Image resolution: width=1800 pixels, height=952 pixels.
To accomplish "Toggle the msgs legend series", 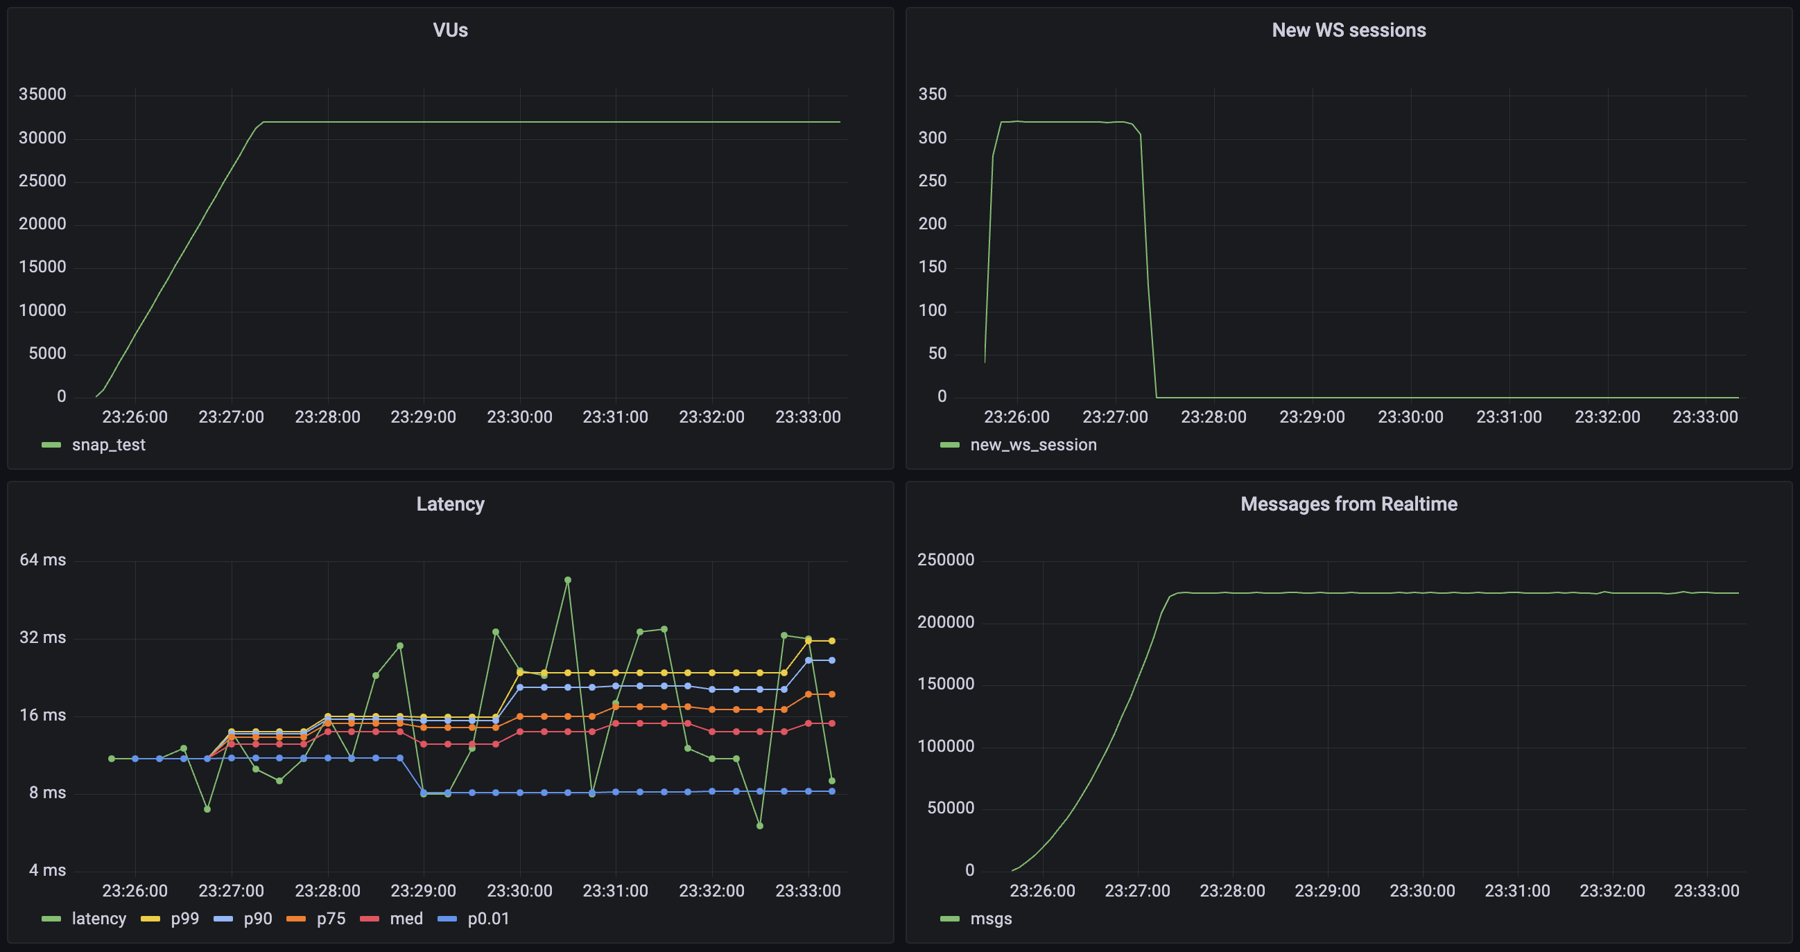I will point(990,919).
